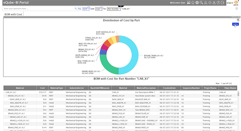Select the BRAKE_L-RGD_X1/A;1 row
The width and height of the screenshot is (241, 131).
(x=120, y=124)
